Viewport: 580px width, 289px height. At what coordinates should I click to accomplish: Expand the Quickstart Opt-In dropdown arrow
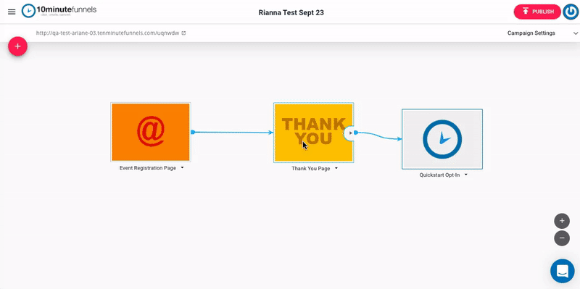465,175
